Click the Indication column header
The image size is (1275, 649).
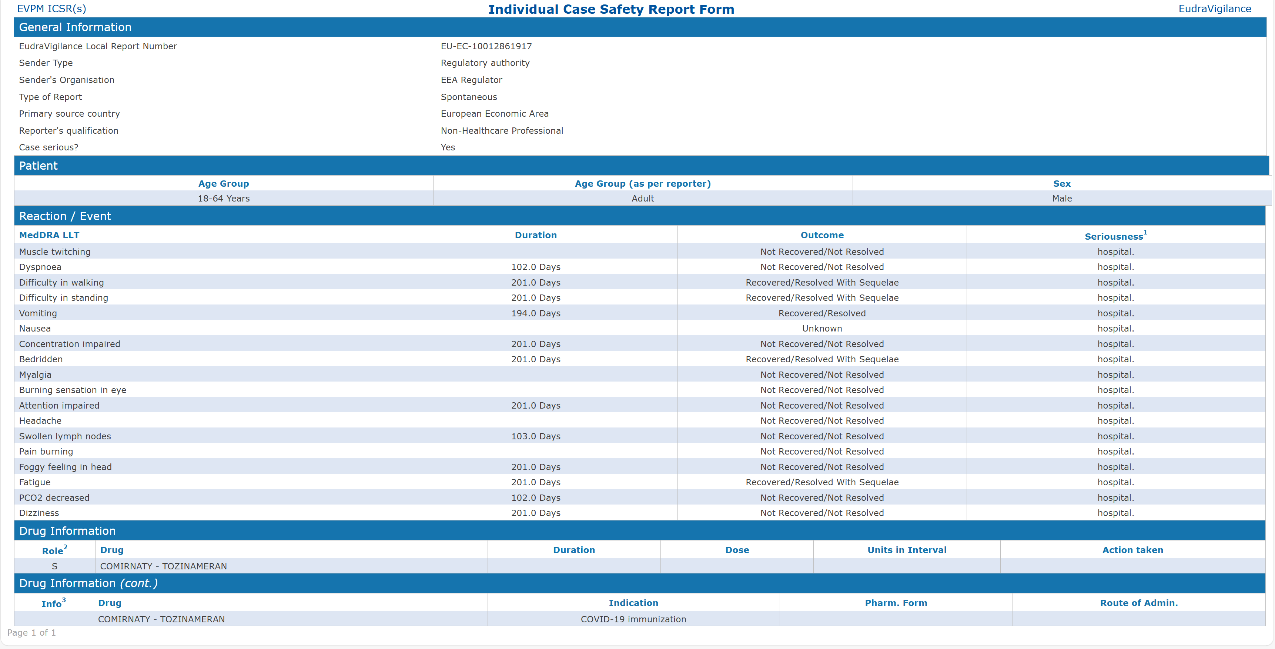(x=633, y=603)
